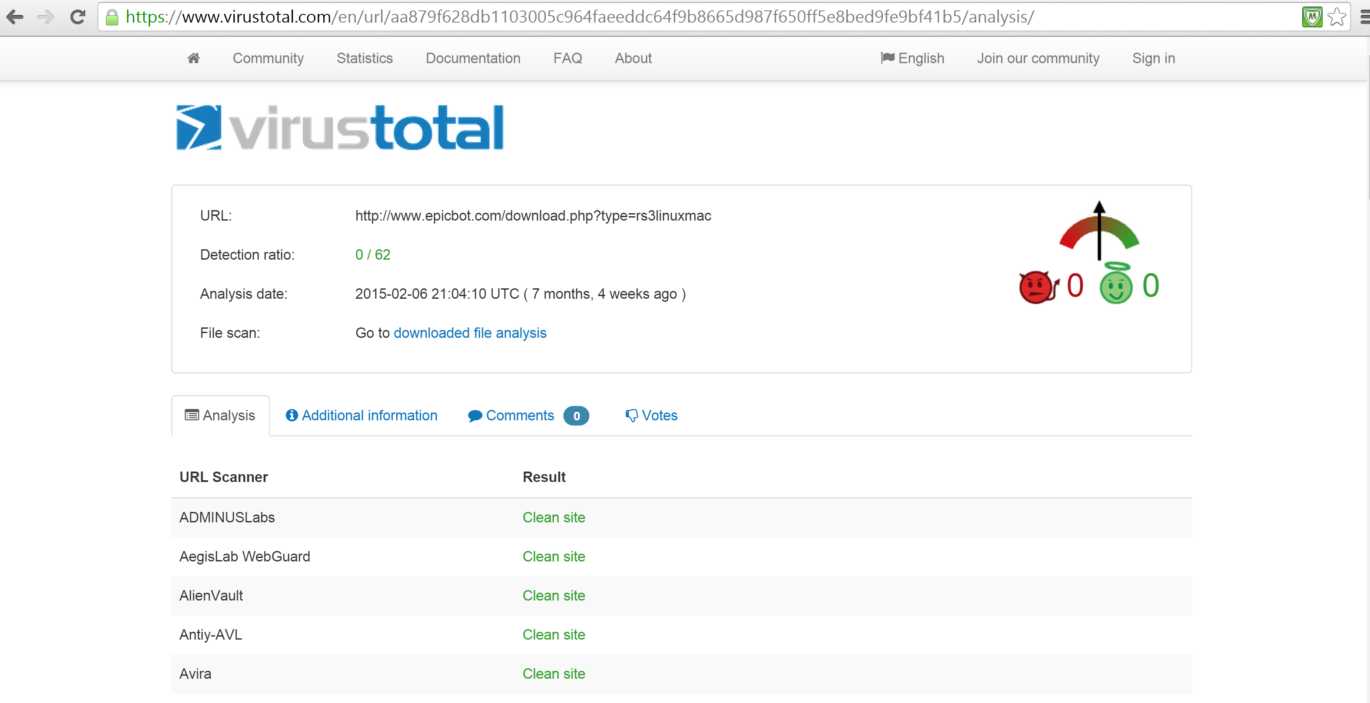
Task: Click the Comments count badge
Action: (x=576, y=416)
